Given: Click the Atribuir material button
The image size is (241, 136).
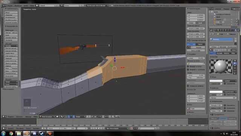Looking at the screenshot, I should coord(214,47).
